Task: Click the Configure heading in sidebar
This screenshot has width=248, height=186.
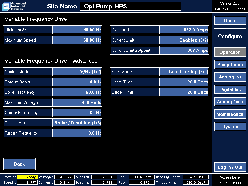Action: 230,36
